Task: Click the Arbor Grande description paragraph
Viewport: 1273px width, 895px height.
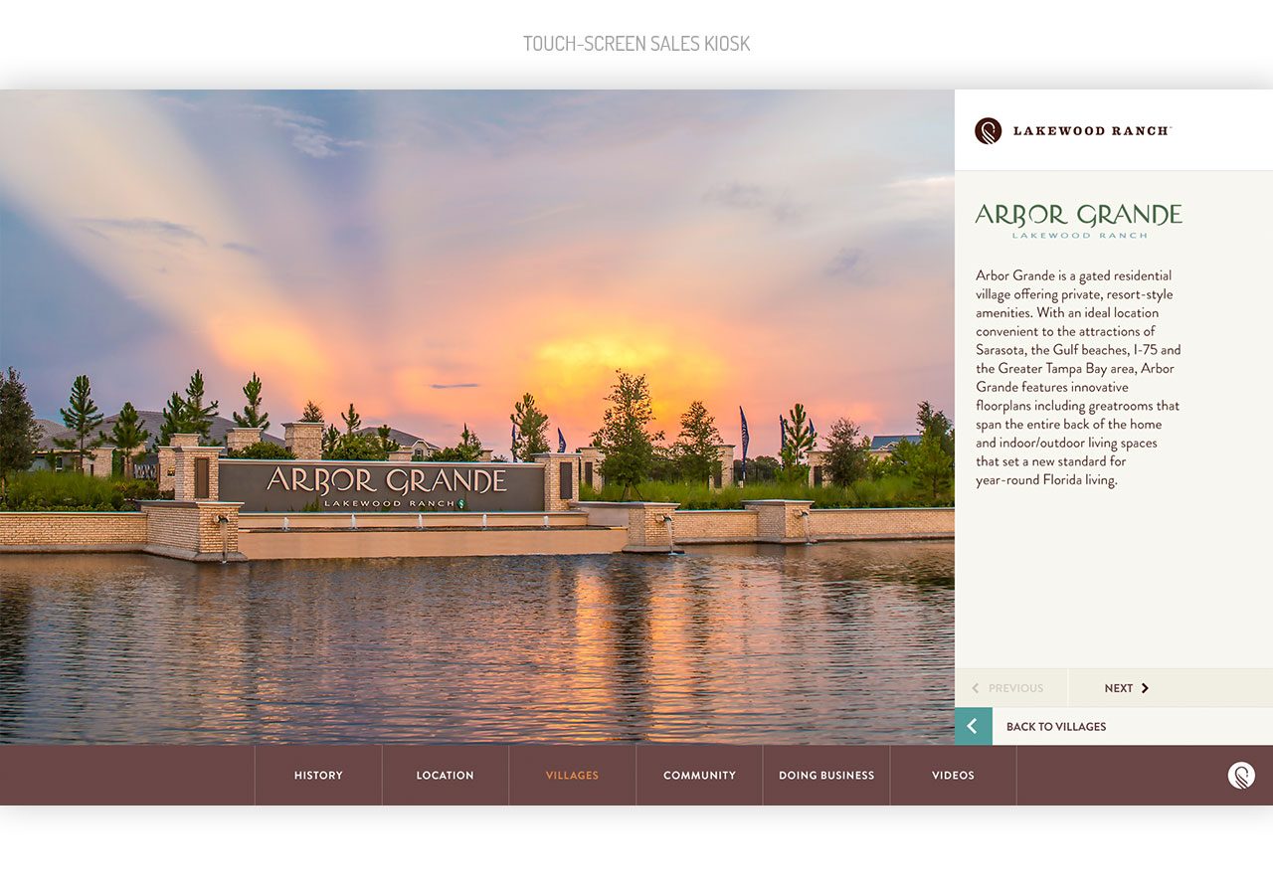Action: coord(1078,377)
